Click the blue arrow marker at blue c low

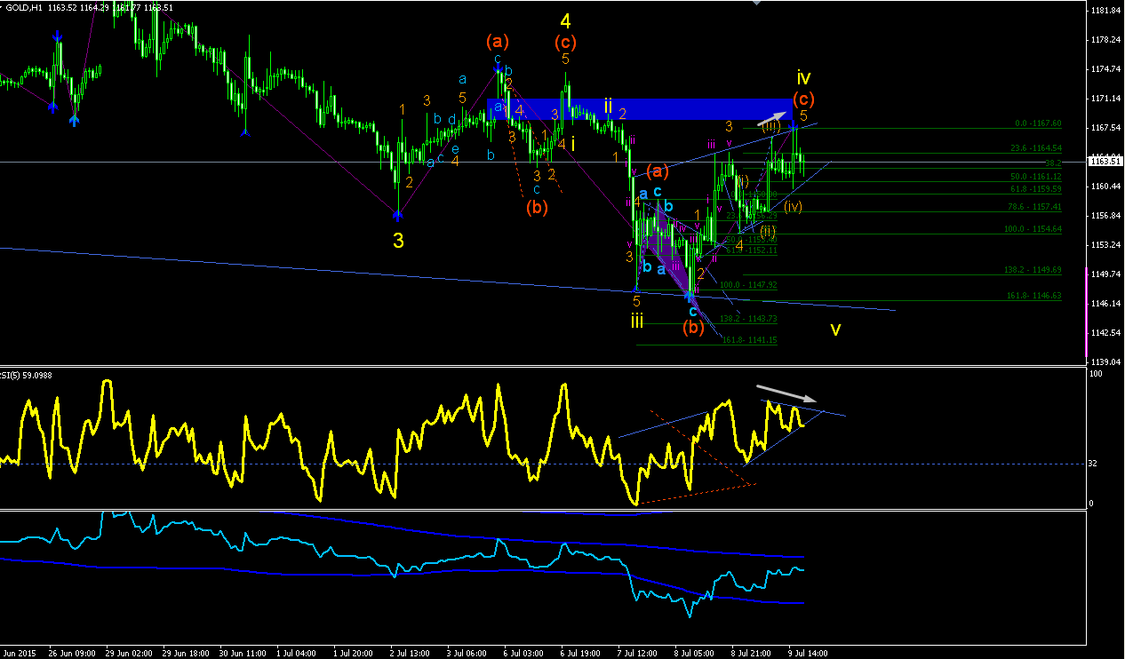pos(690,295)
